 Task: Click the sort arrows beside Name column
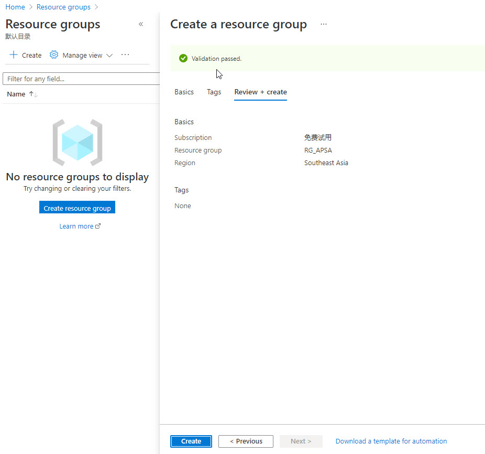click(33, 94)
